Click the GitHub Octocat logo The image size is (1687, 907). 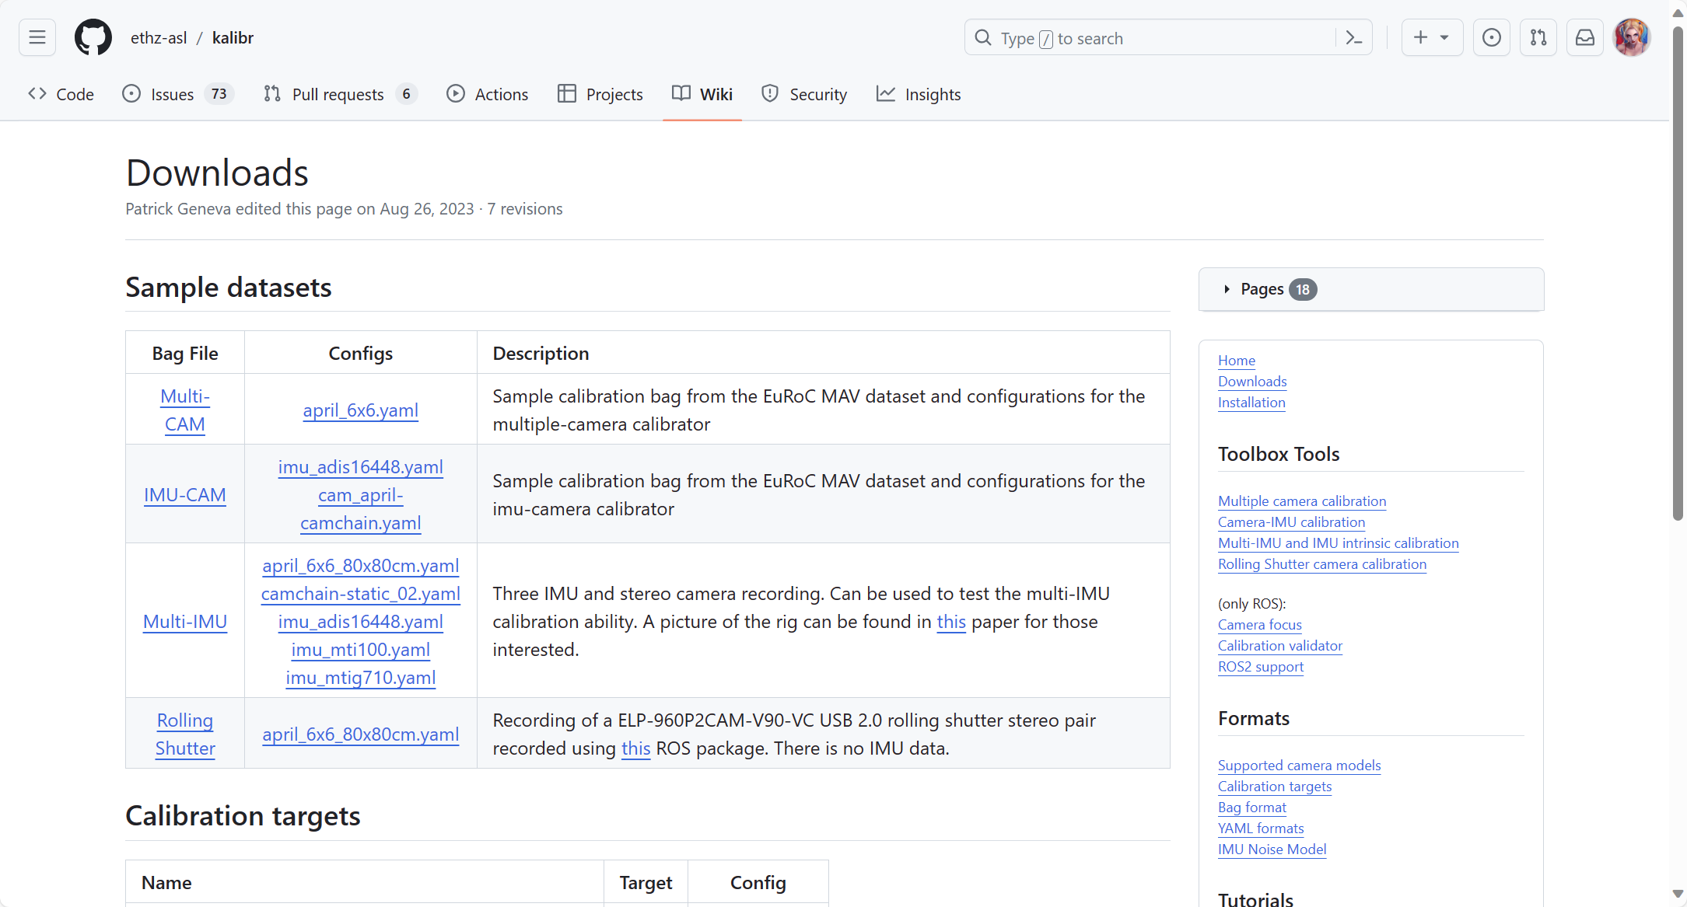click(x=93, y=37)
